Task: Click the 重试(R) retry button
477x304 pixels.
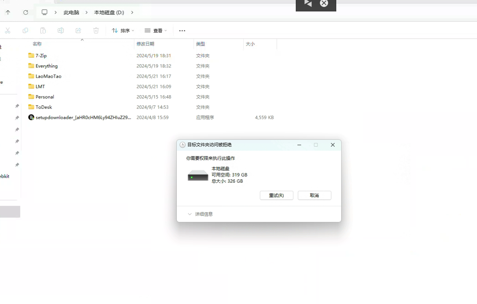Action: coord(276,195)
